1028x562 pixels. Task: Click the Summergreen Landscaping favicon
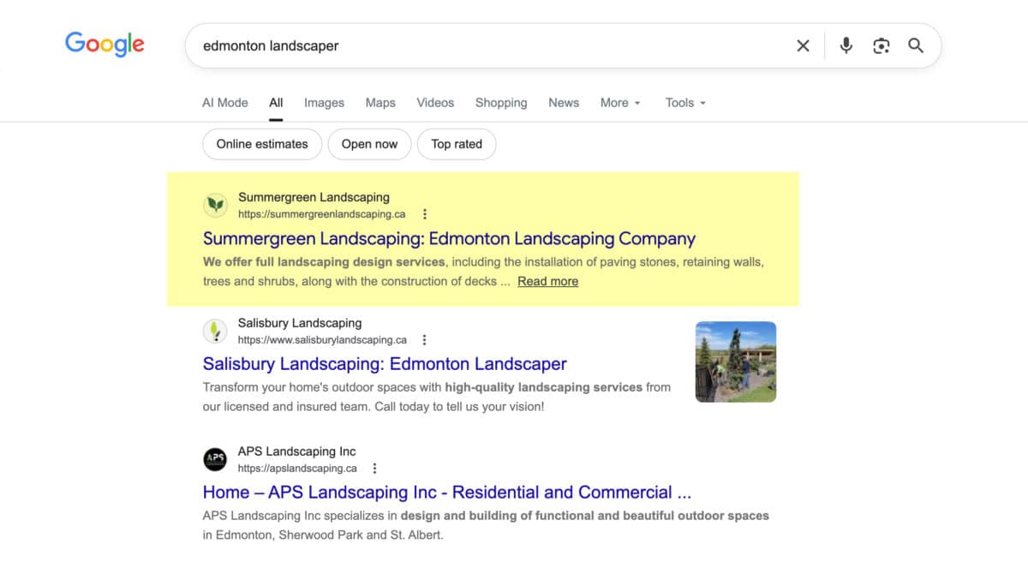215,205
